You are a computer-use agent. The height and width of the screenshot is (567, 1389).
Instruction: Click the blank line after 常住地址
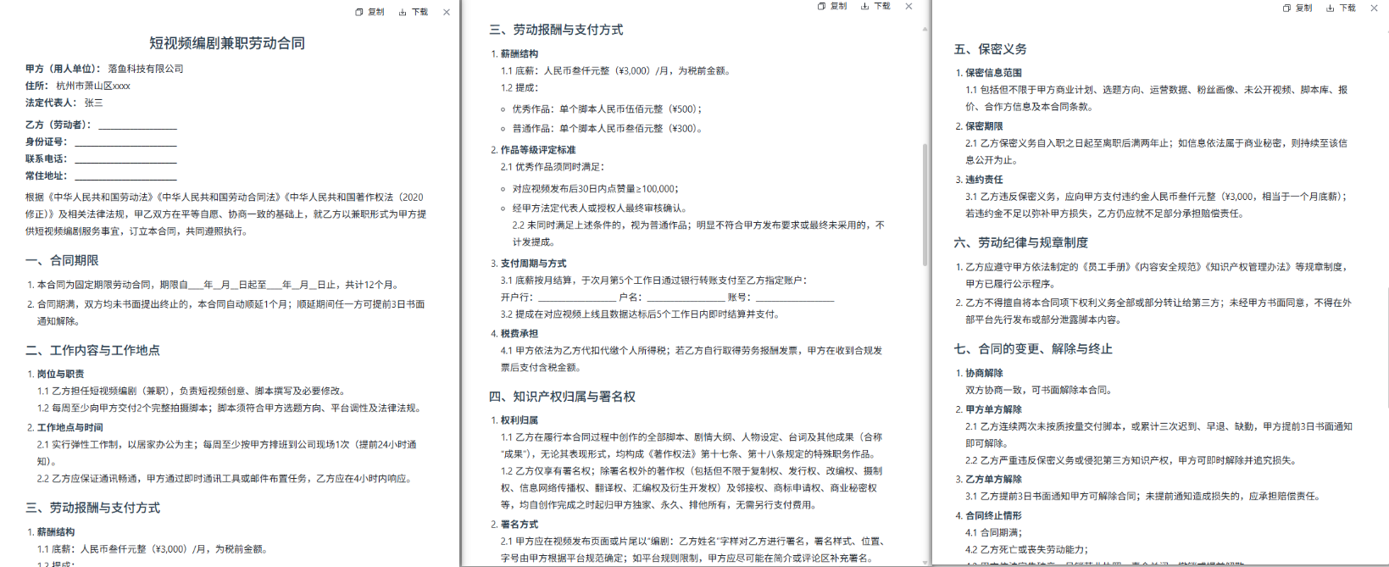click(125, 176)
